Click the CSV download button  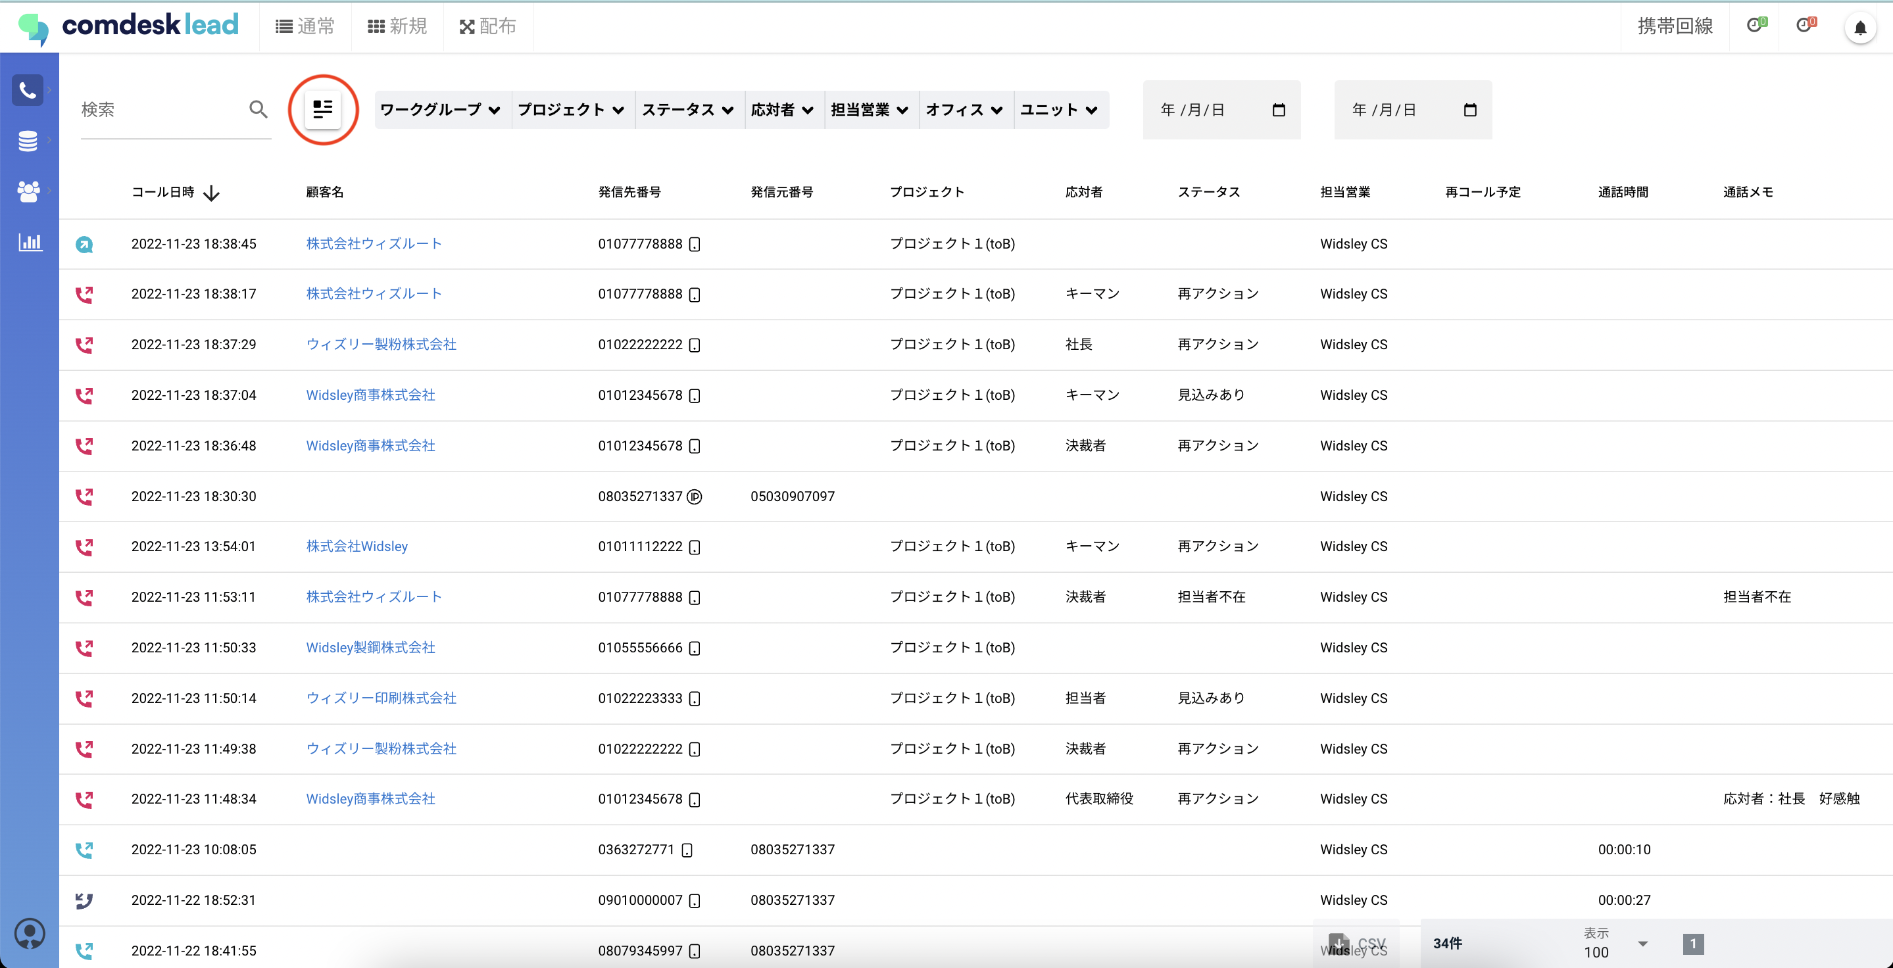click(1356, 943)
